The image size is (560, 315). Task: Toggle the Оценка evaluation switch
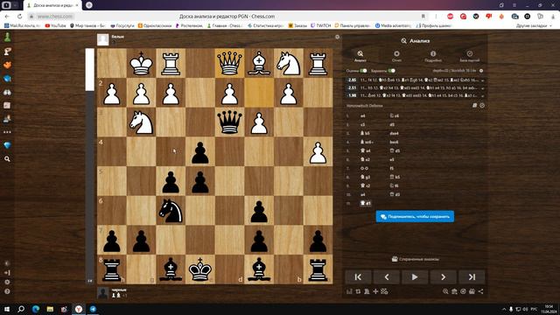[363, 71]
